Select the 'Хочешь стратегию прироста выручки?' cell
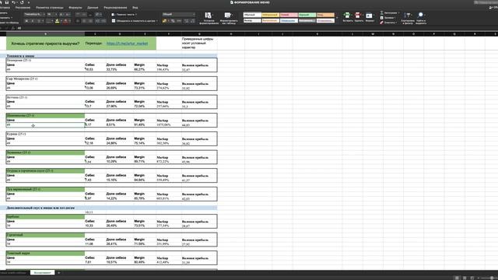498x280 pixels. tap(45, 44)
